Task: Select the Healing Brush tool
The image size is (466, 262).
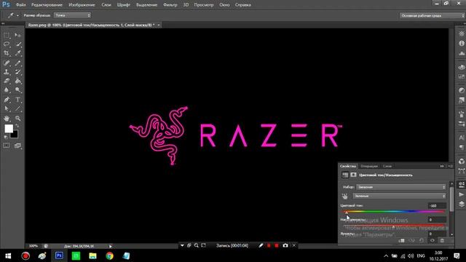Action: [x=7, y=63]
